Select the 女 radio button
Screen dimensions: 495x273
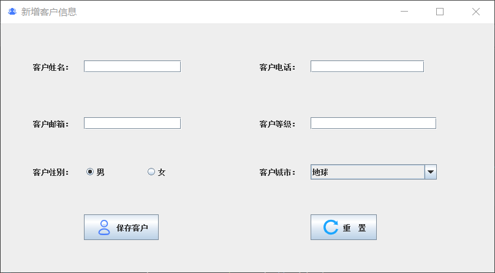(x=151, y=172)
